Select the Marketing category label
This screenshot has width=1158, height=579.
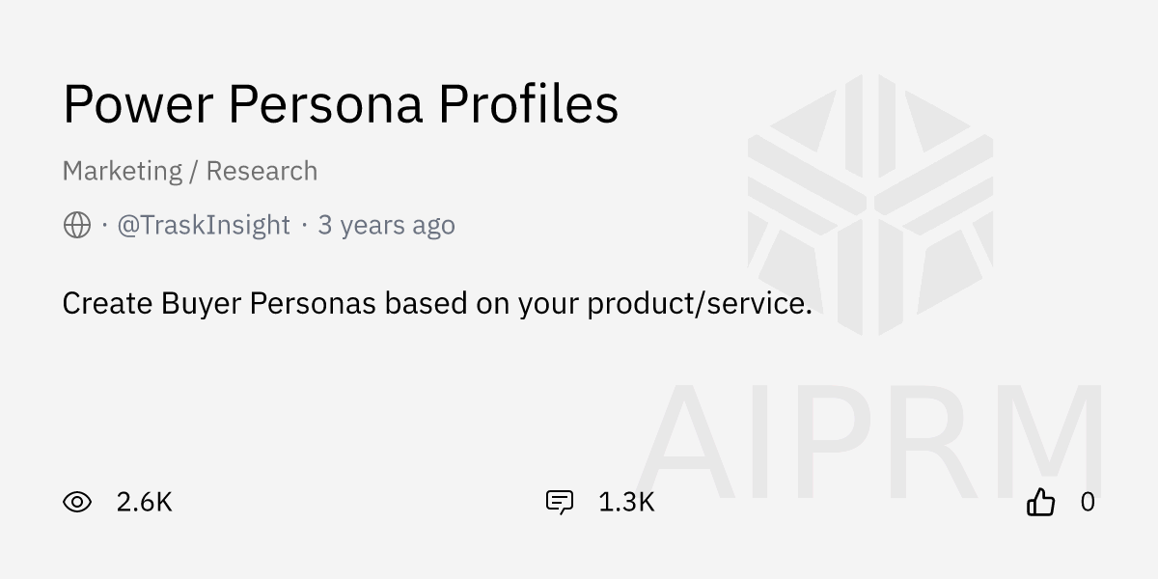(x=122, y=171)
